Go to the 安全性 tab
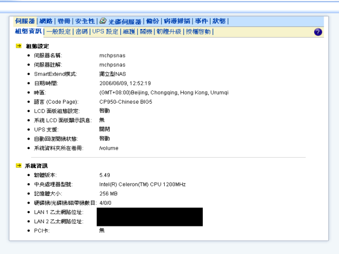Screen dimensions: 339x254 point(85,21)
